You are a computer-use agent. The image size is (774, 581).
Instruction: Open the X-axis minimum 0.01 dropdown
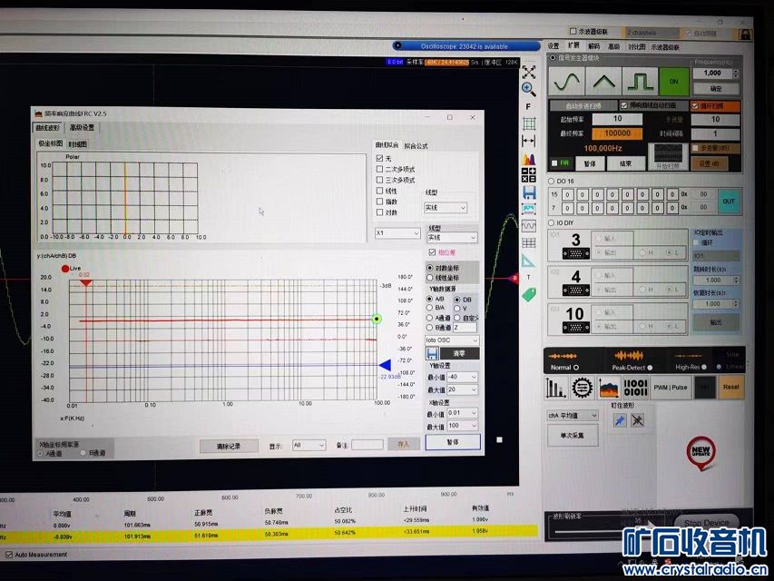pyautogui.click(x=463, y=412)
